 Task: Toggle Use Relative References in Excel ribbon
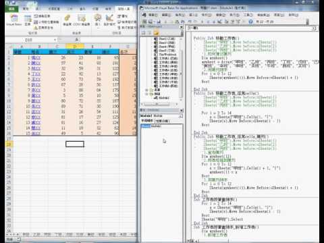point(46,22)
